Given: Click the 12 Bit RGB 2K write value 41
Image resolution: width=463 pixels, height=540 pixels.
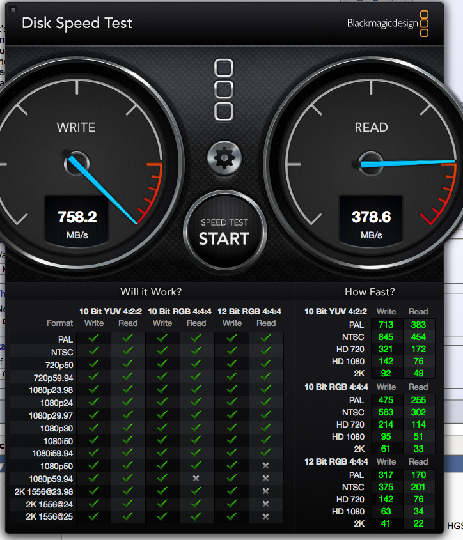Looking at the screenshot, I should (386, 523).
